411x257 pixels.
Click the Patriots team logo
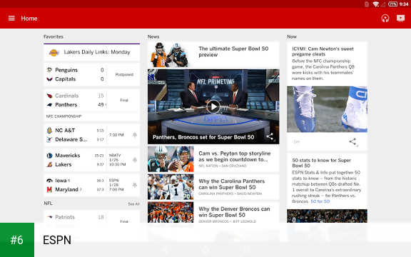49,217
